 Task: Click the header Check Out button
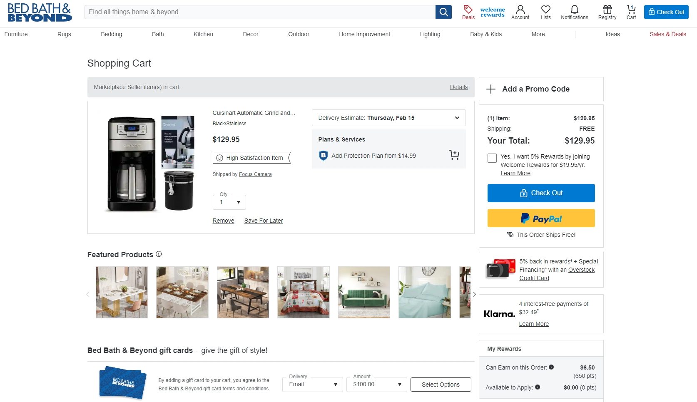pyautogui.click(x=666, y=12)
